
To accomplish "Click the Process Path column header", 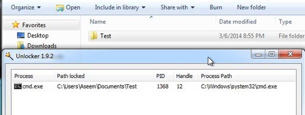I will tap(246, 76).
